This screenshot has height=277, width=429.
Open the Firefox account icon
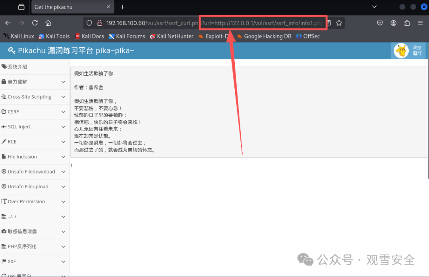393,23
